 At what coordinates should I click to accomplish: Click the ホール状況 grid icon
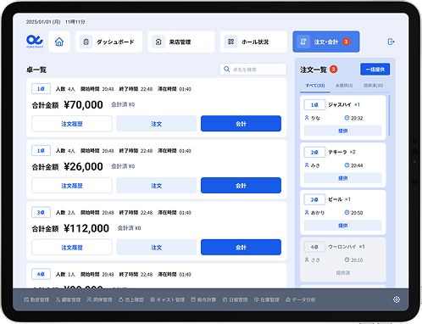230,42
